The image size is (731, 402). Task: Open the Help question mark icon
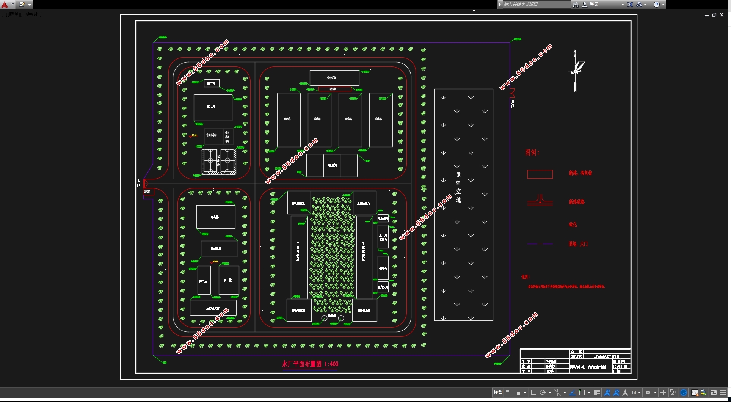coord(657,5)
